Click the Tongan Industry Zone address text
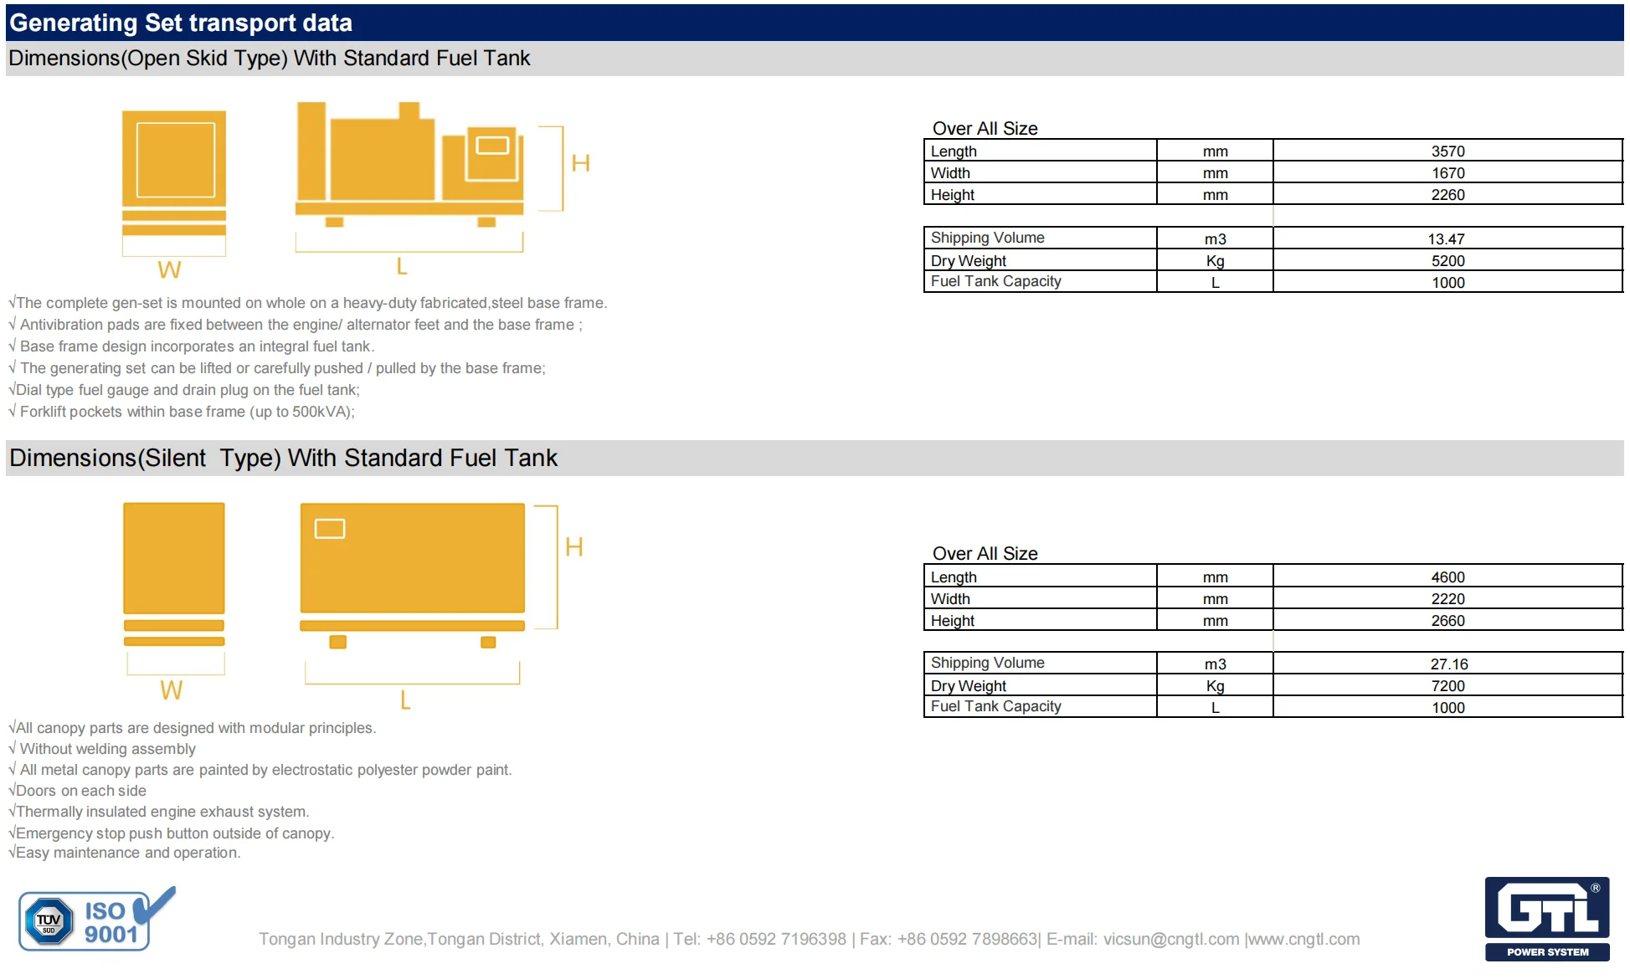 [x=459, y=939]
